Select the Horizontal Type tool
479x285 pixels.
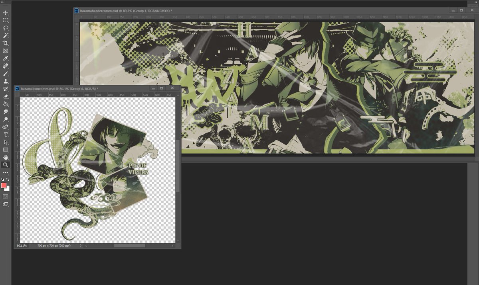6,135
